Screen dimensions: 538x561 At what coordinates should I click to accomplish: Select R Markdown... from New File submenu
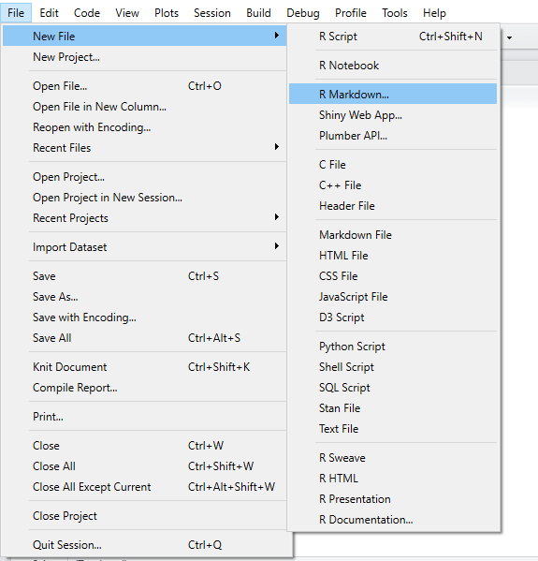click(393, 94)
